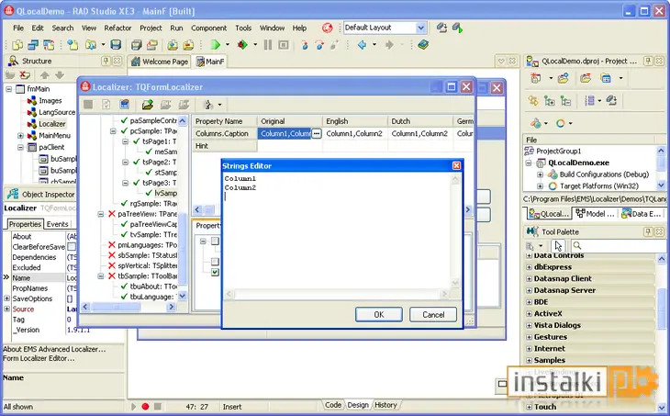The width and height of the screenshot is (670, 416).
Task: Click the green Run arrow icon
Action: click(x=216, y=45)
